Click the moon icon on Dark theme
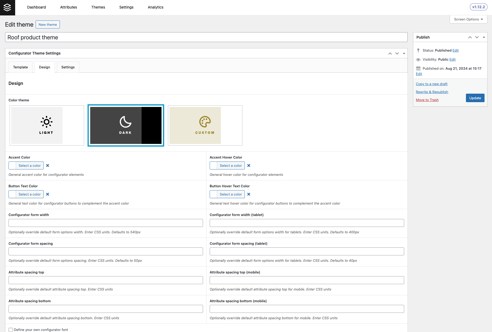 point(125,122)
